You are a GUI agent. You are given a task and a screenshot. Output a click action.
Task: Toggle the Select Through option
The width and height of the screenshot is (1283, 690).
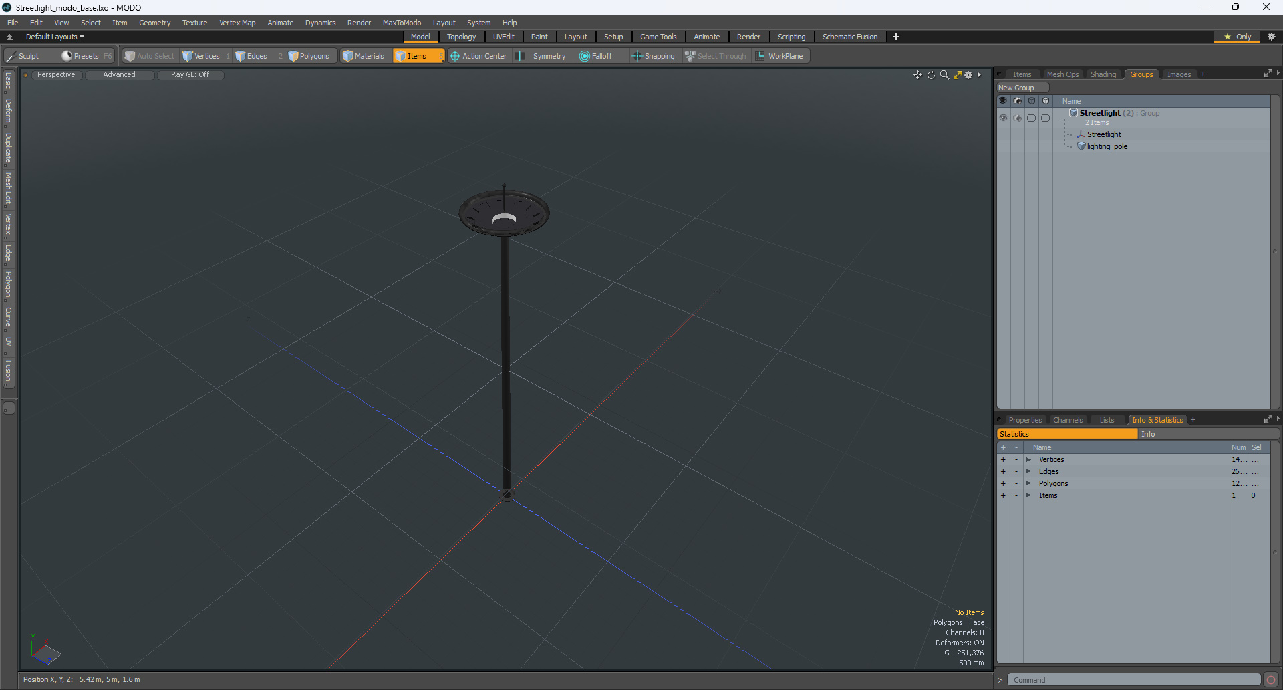click(716, 56)
